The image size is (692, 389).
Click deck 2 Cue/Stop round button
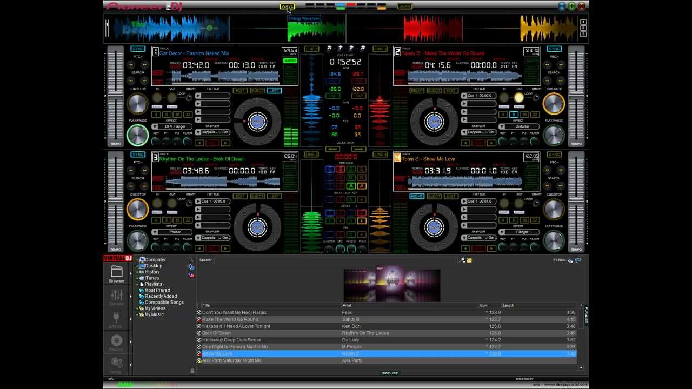tap(554, 104)
